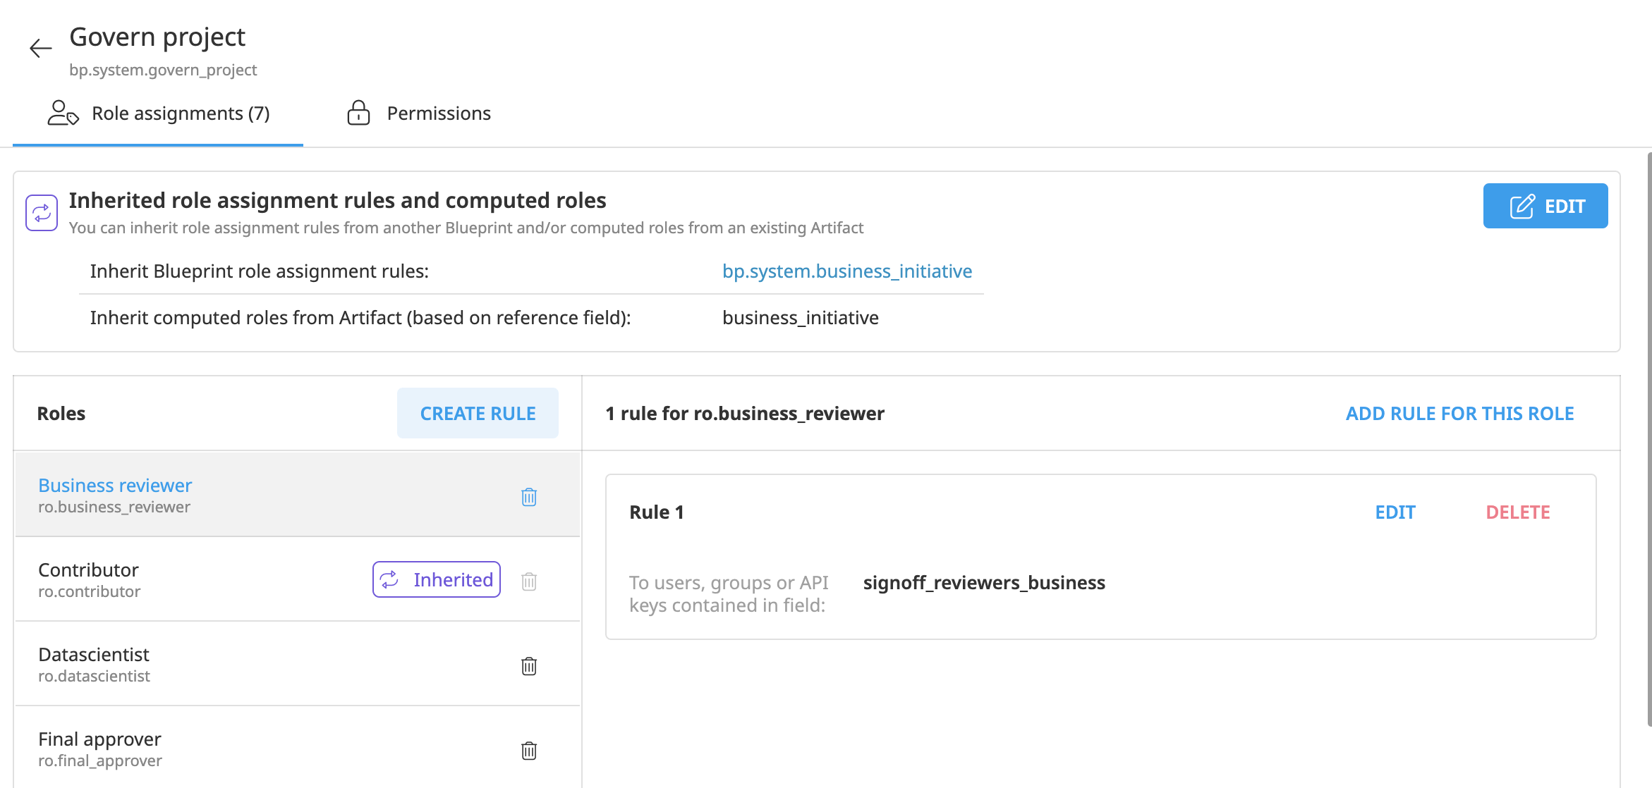Click EDIT on Rule 1

pyautogui.click(x=1395, y=512)
